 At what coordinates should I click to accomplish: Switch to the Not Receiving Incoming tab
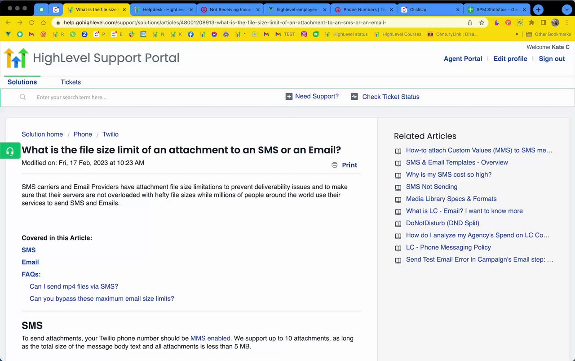230,9
